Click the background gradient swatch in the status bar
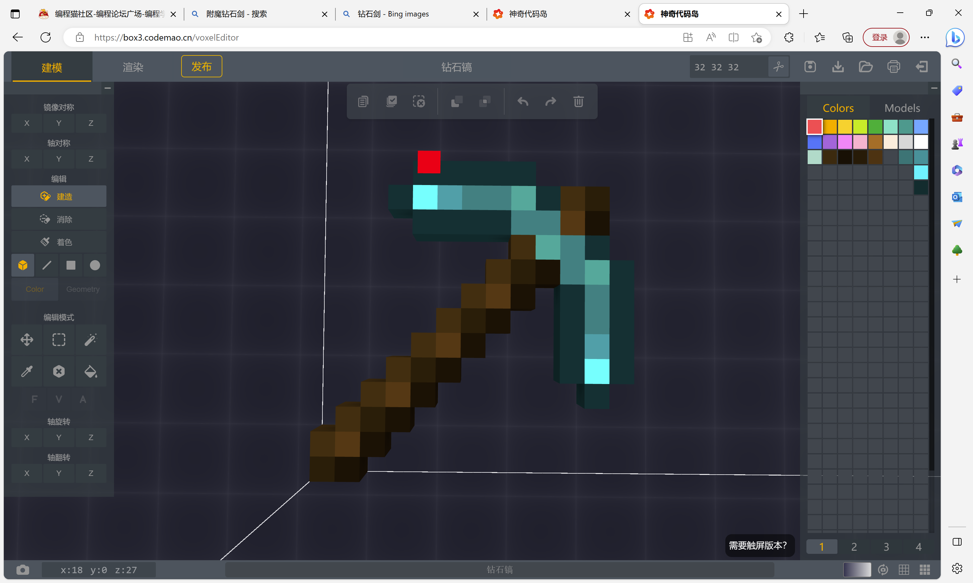 tap(857, 570)
